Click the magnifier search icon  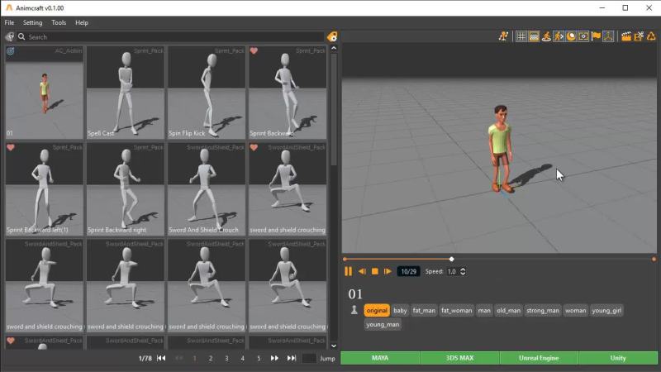[x=21, y=36]
